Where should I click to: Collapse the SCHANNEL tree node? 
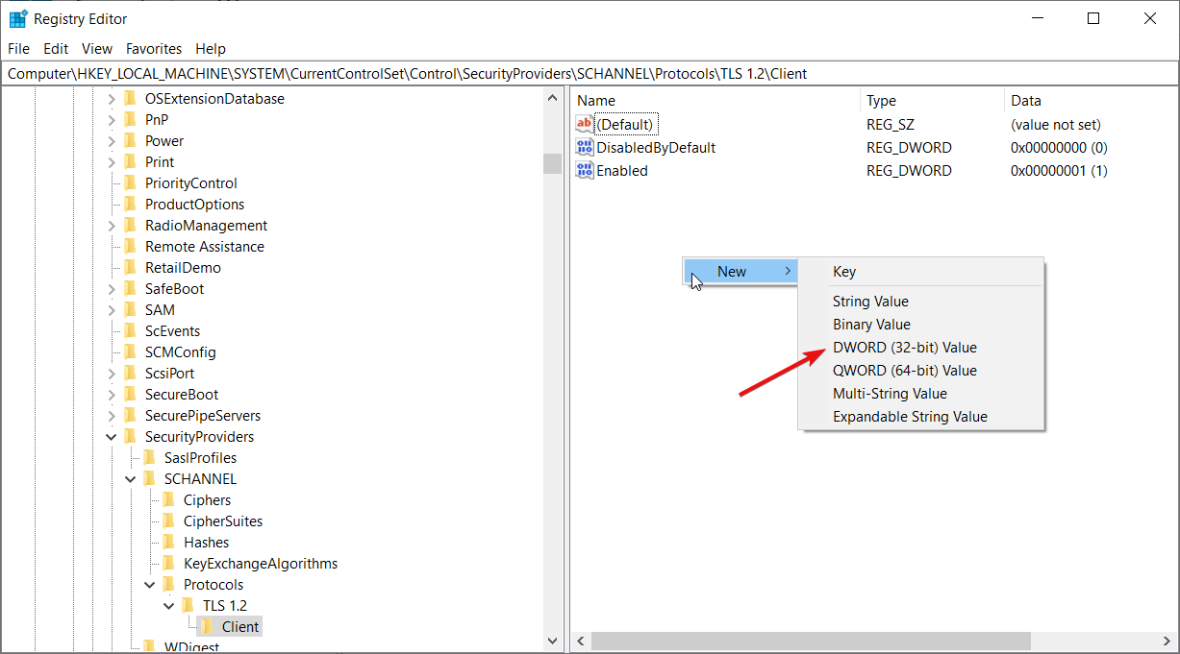click(x=131, y=478)
